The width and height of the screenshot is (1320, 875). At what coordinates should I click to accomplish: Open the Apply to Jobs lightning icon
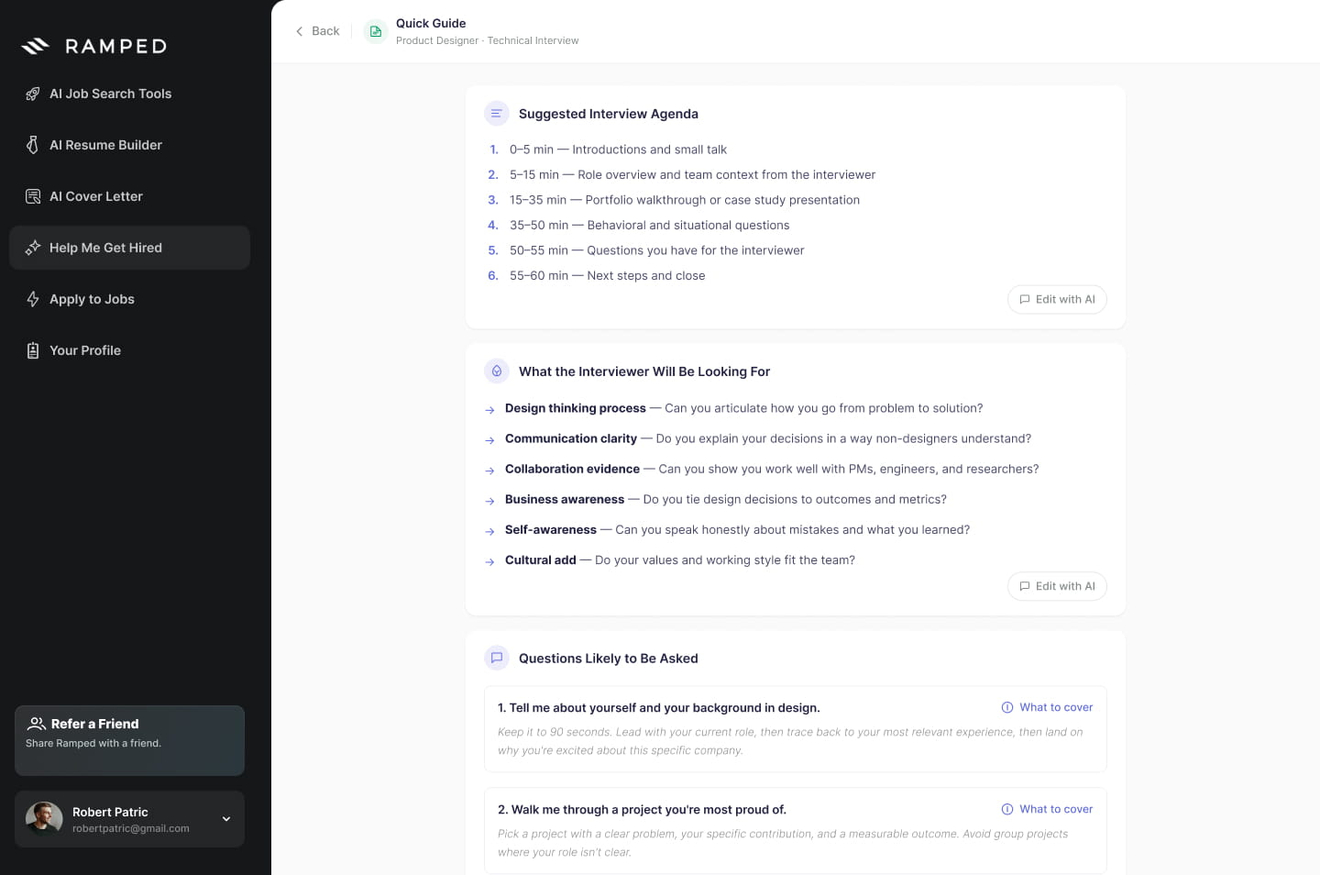click(x=33, y=299)
